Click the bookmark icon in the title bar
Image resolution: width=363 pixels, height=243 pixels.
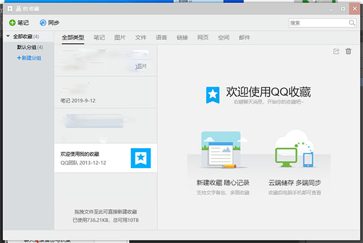(x=10, y=9)
